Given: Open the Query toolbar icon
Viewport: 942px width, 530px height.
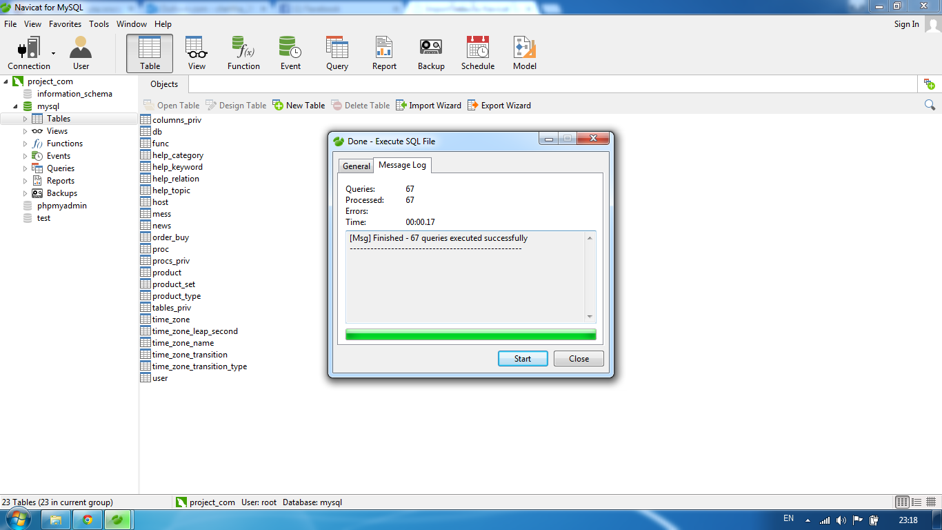Looking at the screenshot, I should 337,54.
